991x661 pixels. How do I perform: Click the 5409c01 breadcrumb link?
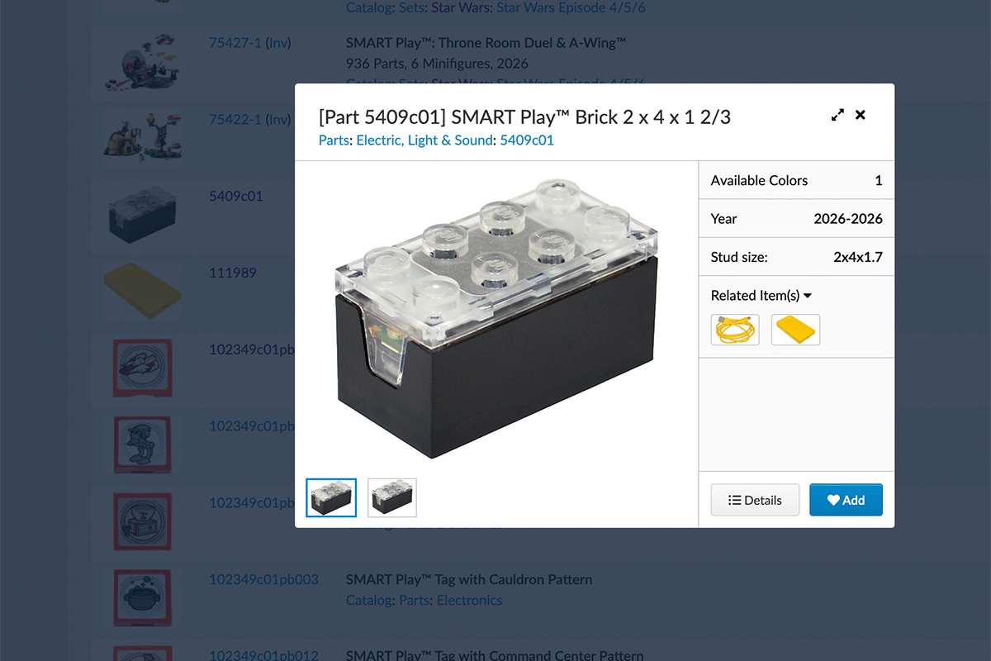point(527,140)
